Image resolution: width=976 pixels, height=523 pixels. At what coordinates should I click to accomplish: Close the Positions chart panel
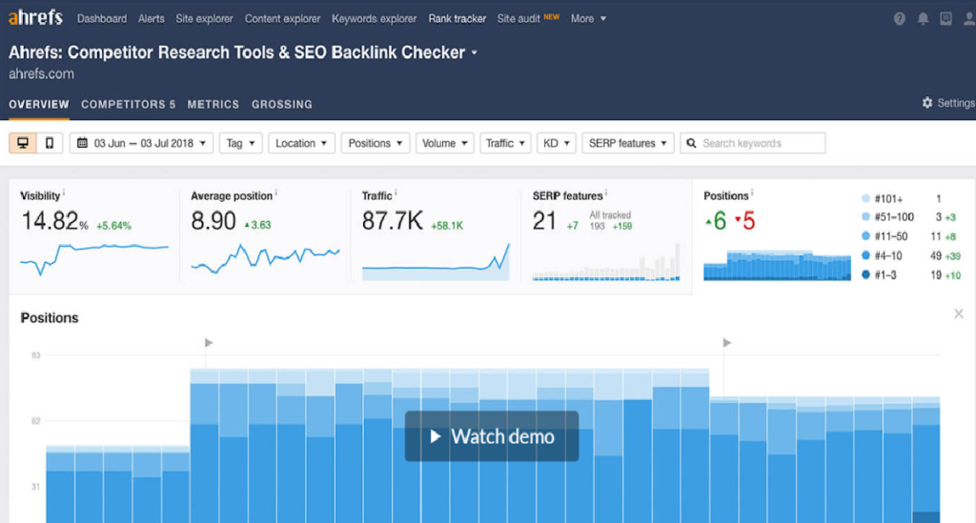[x=959, y=314]
